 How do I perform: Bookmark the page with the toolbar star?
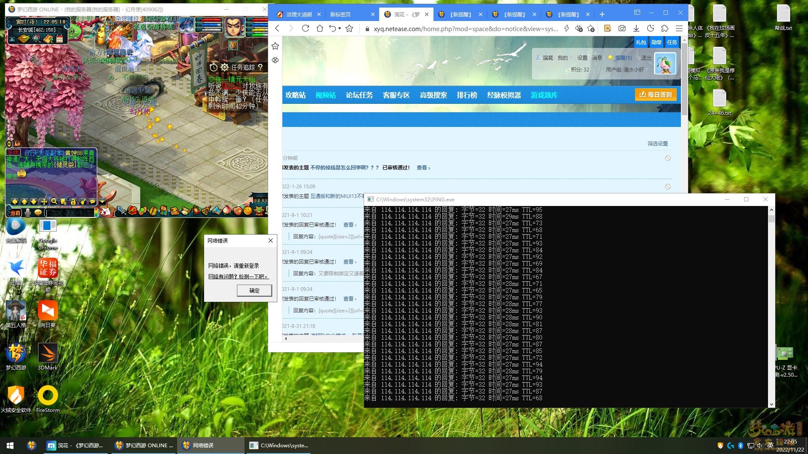click(349, 28)
